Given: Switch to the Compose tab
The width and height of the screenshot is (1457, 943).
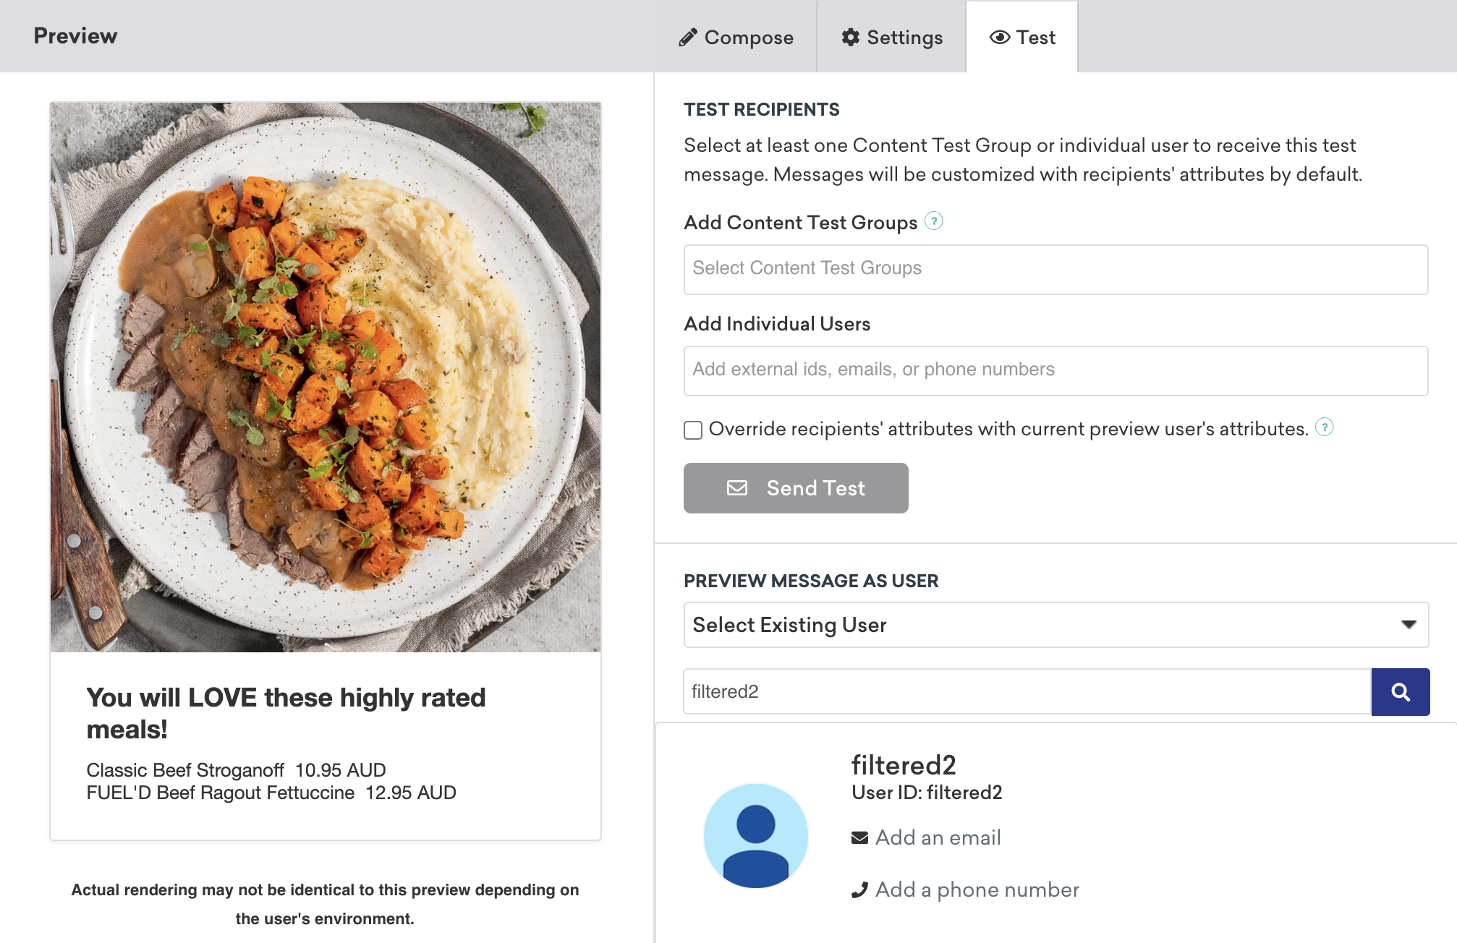Looking at the screenshot, I should pyautogui.click(x=735, y=36).
